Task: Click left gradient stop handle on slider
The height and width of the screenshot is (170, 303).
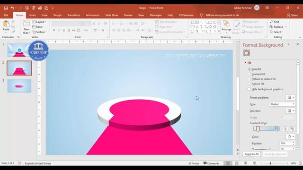Action: coord(258,129)
